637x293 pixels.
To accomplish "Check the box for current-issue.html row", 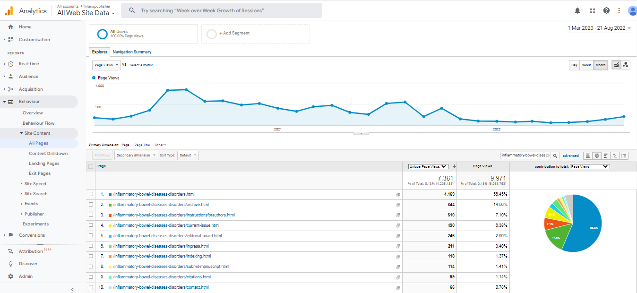I will 91,225.
